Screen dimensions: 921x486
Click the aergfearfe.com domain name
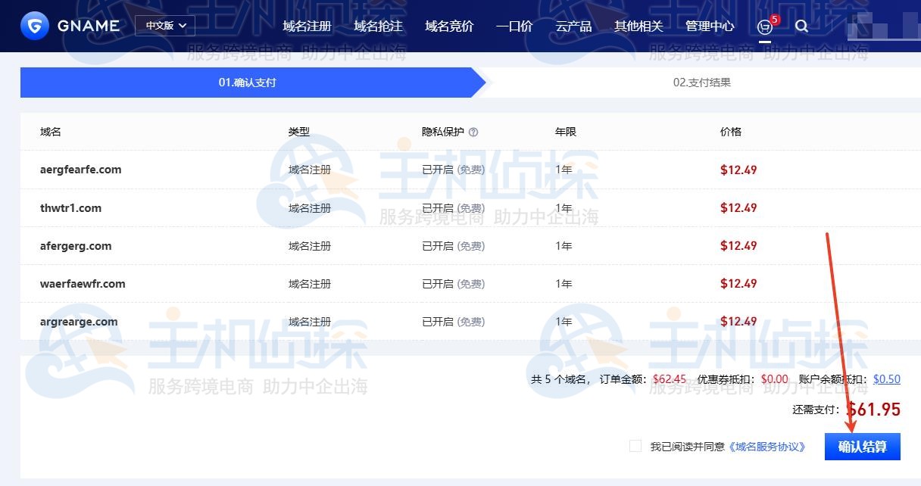click(x=80, y=170)
